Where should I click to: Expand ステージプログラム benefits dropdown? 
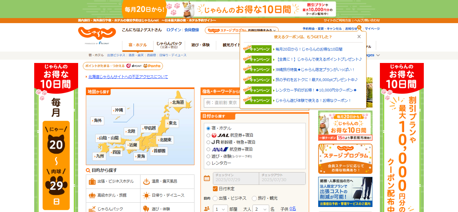242,30
